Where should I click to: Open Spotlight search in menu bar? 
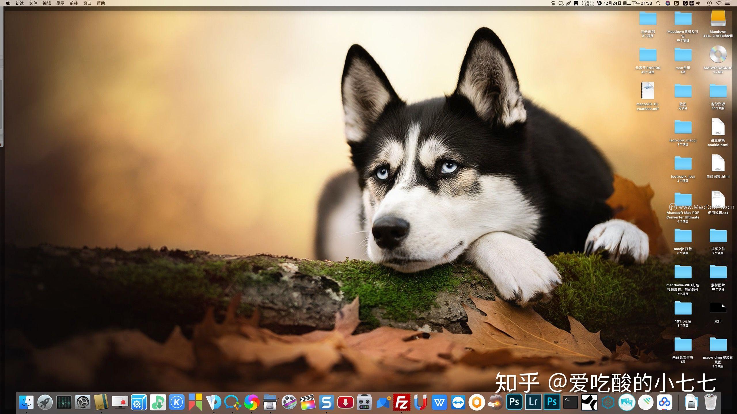[x=658, y=3]
